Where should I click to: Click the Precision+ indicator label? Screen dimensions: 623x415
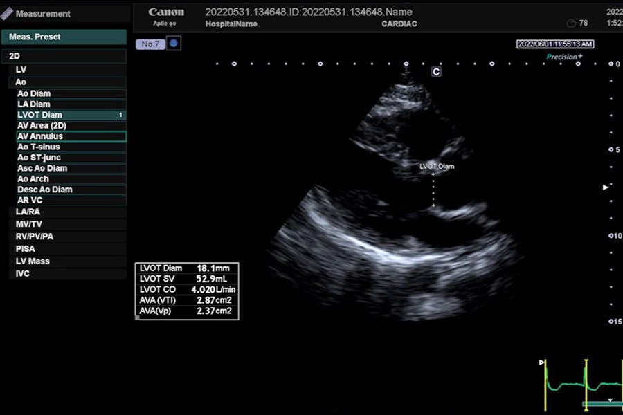(x=564, y=57)
